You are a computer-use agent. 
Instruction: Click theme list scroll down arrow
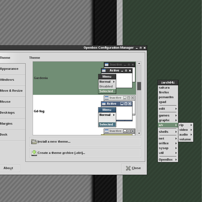(139, 133)
